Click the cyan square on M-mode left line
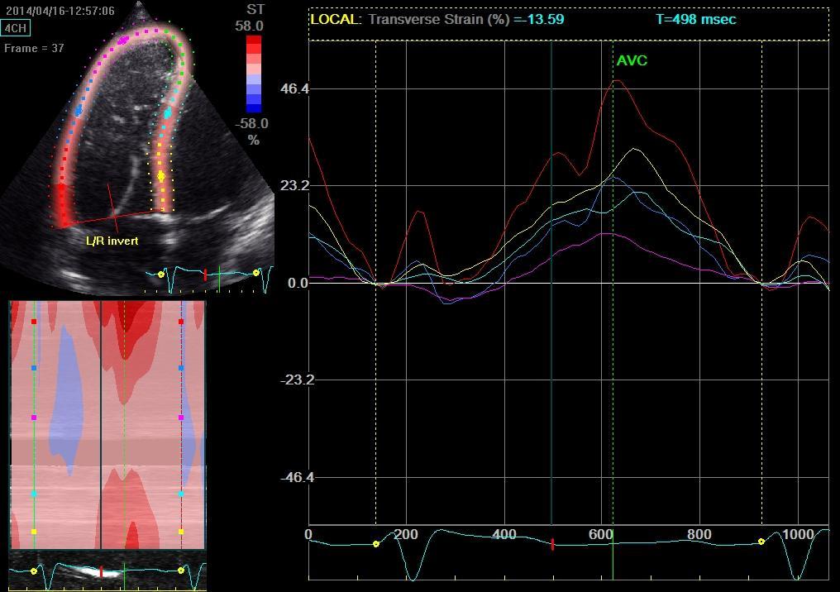The image size is (840, 592). [x=34, y=494]
